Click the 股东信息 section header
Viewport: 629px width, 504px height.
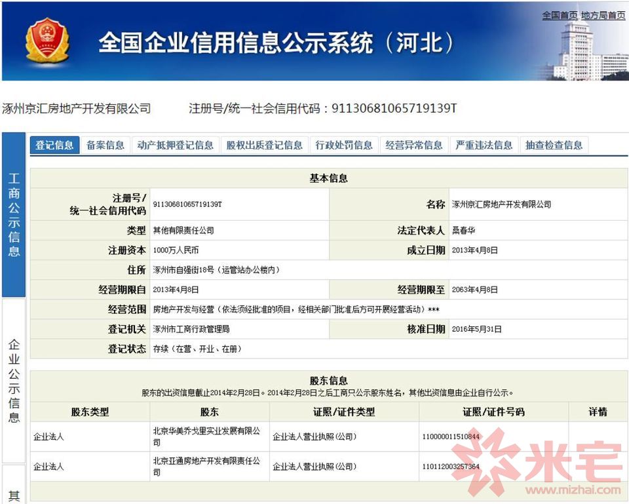[x=328, y=380]
